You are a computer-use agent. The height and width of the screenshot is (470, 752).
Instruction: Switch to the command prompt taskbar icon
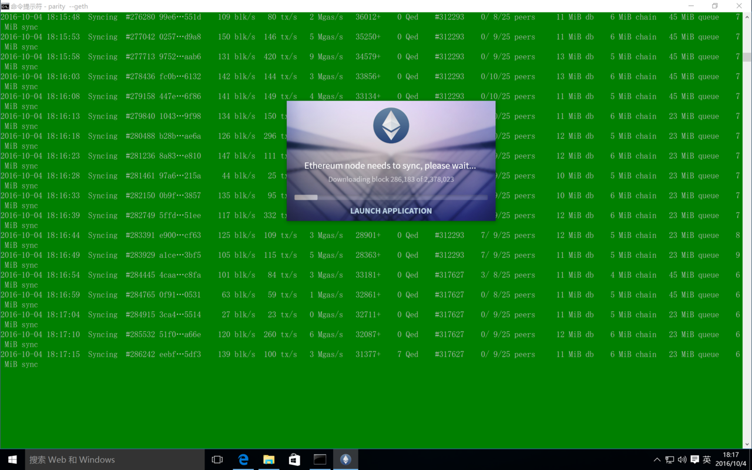(x=320, y=459)
